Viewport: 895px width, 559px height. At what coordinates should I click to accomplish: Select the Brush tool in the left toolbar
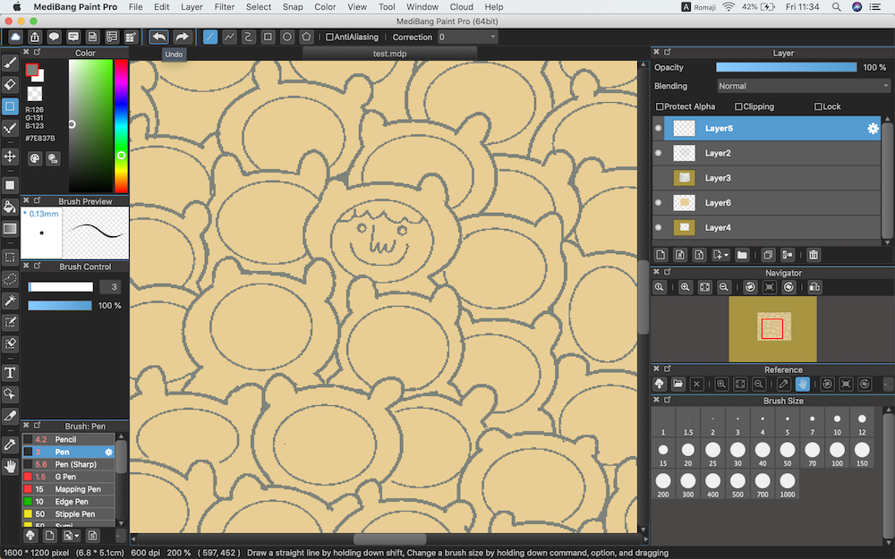[x=10, y=63]
